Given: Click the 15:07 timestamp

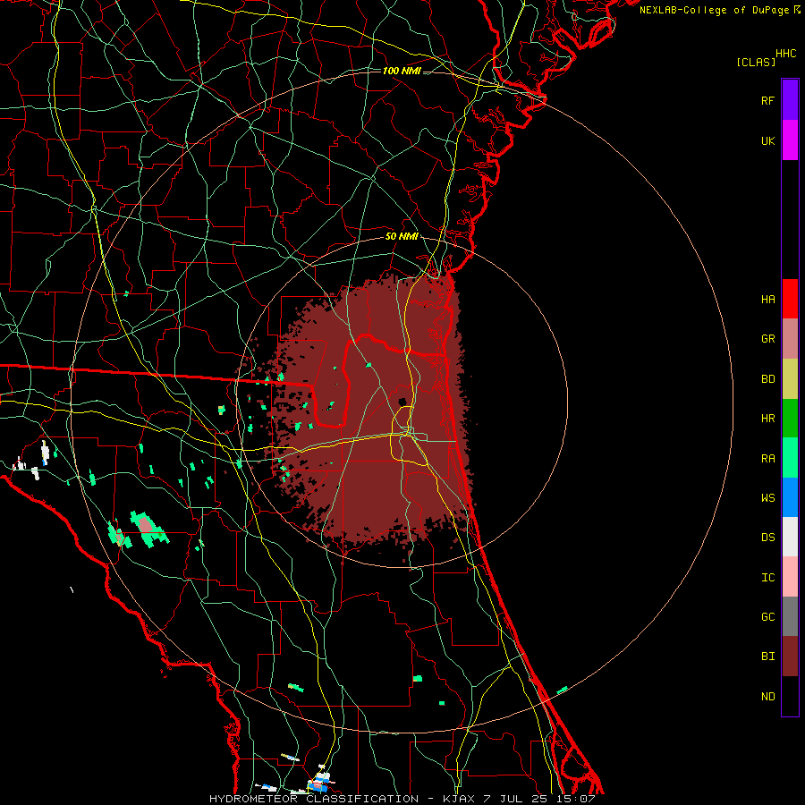Looking at the screenshot, I should point(576,799).
